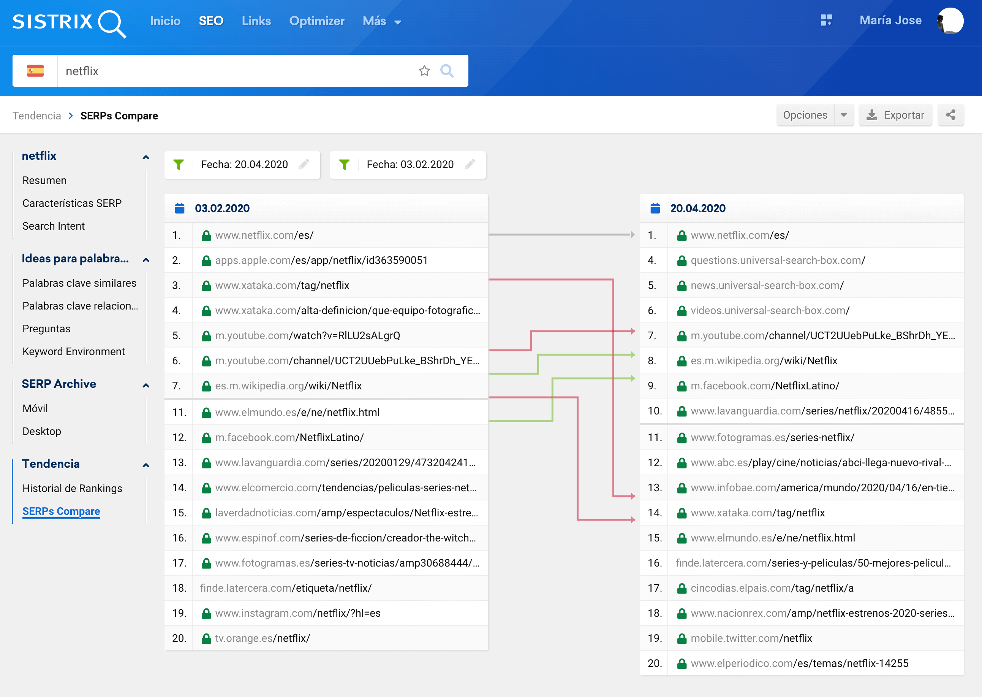This screenshot has width=982, height=697.
Task: Open Historial de Rankings link
Action: coord(72,488)
